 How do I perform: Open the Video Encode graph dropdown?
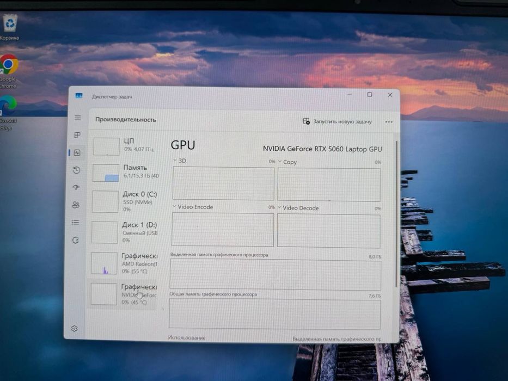tap(174, 206)
